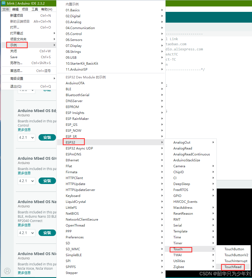Open 更多信息 link under Mbed OS Nicla
Viewport: 252px width, 278px height.
(24, 273)
